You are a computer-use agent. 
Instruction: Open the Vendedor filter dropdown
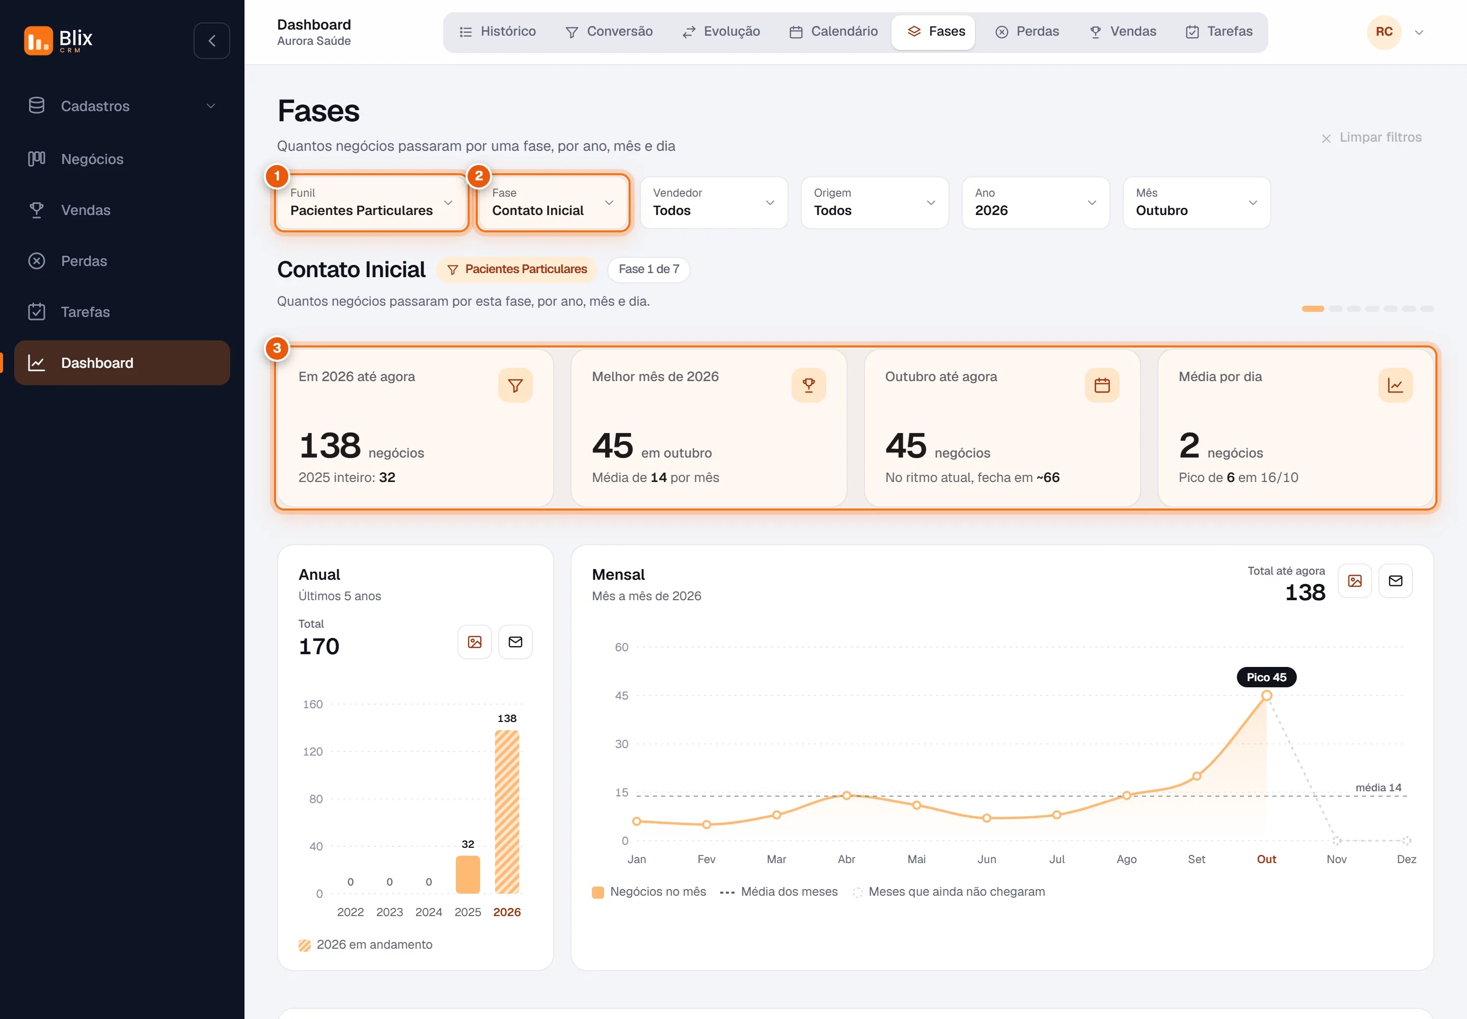tap(714, 202)
